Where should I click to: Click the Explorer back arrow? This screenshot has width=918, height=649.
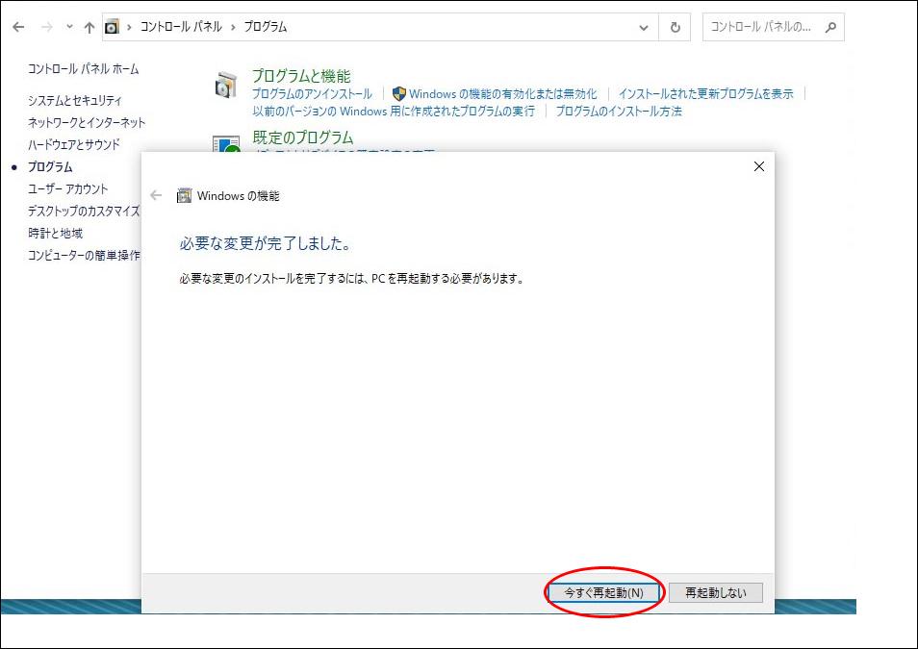[x=18, y=27]
